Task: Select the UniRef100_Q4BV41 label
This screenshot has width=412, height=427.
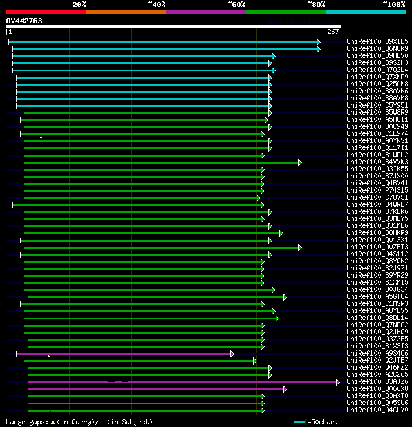Action: click(377, 183)
